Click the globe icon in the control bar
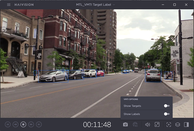The image size is (194, 131). tap(135, 125)
